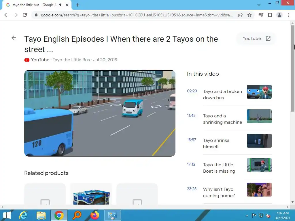The width and height of the screenshot is (295, 221).
Task: Open the control panel taskbar app
Action: coord(113,215)
